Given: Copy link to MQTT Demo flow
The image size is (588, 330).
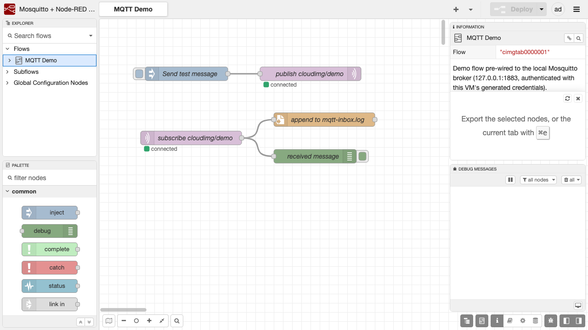Looking at the screenshot, I should [569, 38].
